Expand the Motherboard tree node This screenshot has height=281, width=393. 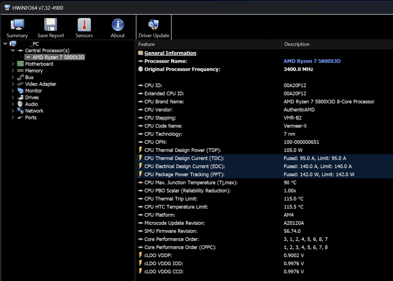[x=13, y=64]
